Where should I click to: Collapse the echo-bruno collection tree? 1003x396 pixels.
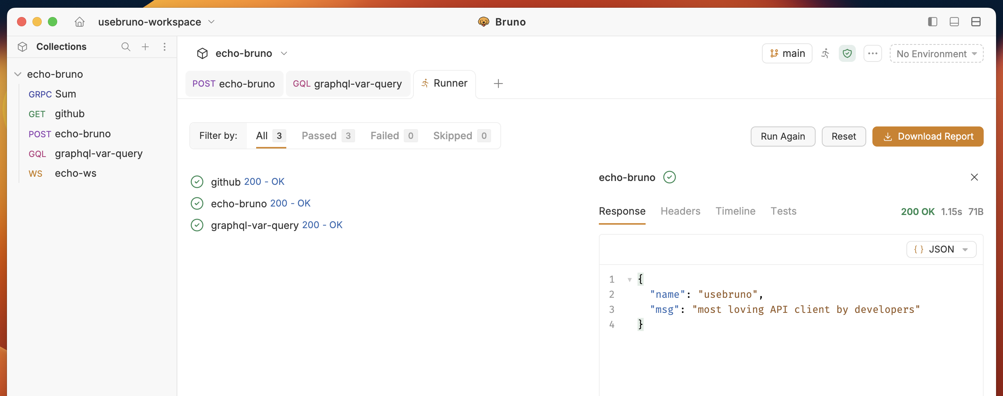[x=18, y=74]
